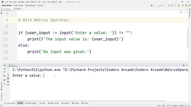Open Notifications bell on right sidebar
Image resolution: width=191 pixels, height=107 pixels.
[190, 9]
